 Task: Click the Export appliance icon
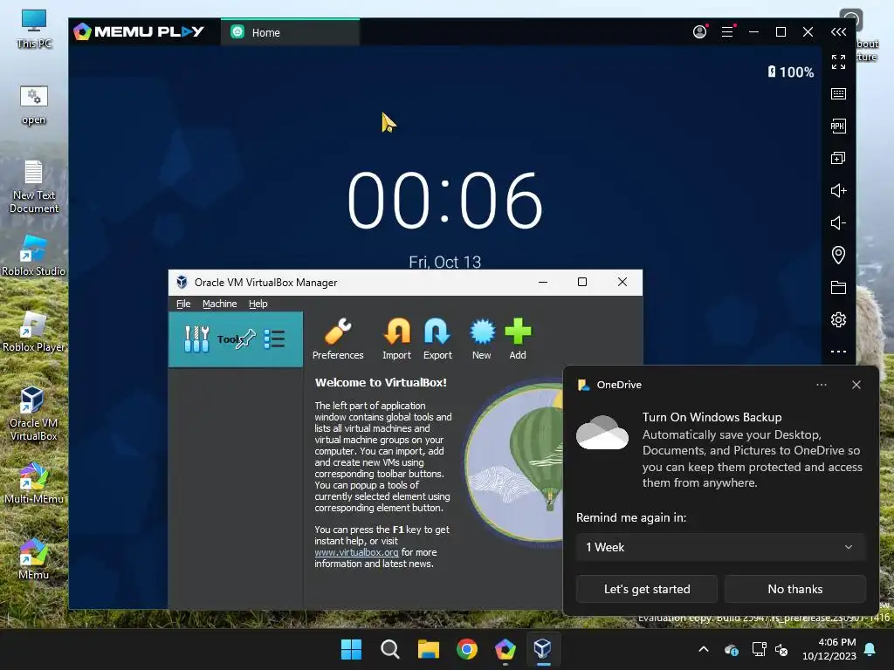[437, 339]
